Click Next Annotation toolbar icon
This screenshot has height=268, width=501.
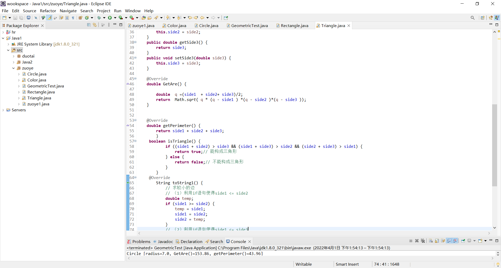[x=168, y=18]
